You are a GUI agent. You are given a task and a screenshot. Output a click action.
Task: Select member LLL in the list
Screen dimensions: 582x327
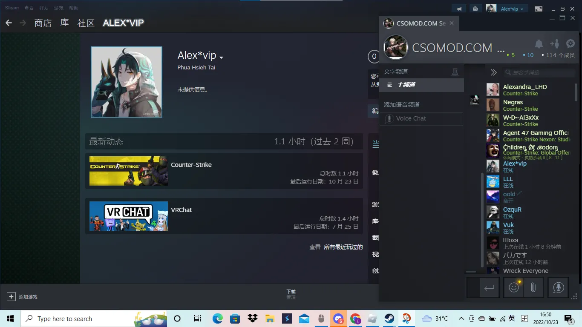click(x=528, y=182)
